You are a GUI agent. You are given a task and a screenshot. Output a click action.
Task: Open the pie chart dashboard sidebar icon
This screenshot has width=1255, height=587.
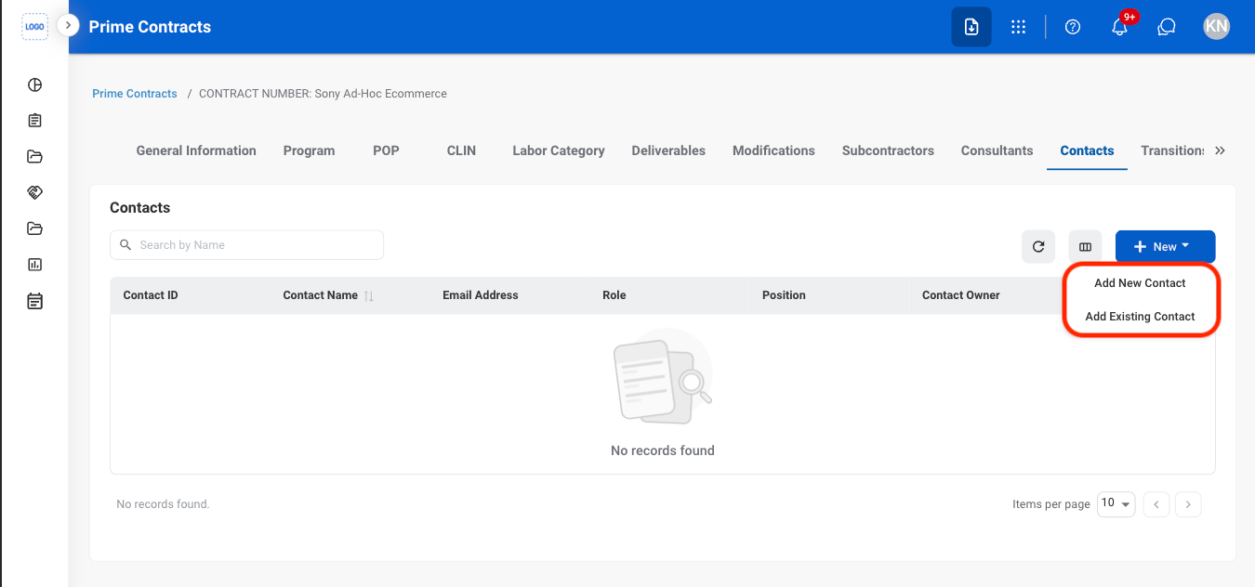pos(34,85)
